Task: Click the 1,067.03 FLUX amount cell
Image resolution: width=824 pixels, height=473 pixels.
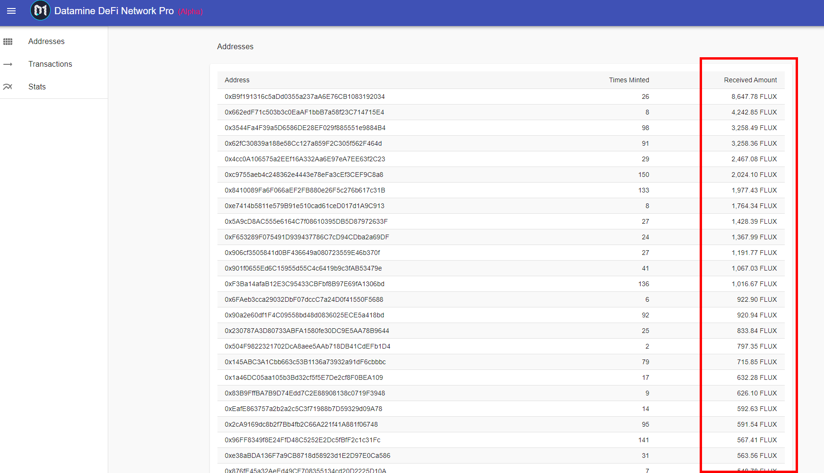Action: 754,268
